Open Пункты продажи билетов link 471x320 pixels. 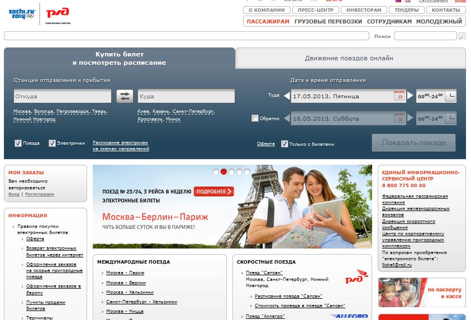click(46, 305)
